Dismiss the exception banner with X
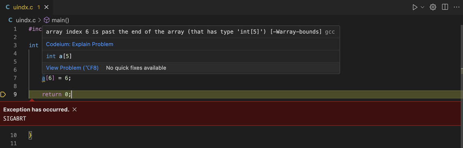 pyautogui.click(x=75, y=109)
